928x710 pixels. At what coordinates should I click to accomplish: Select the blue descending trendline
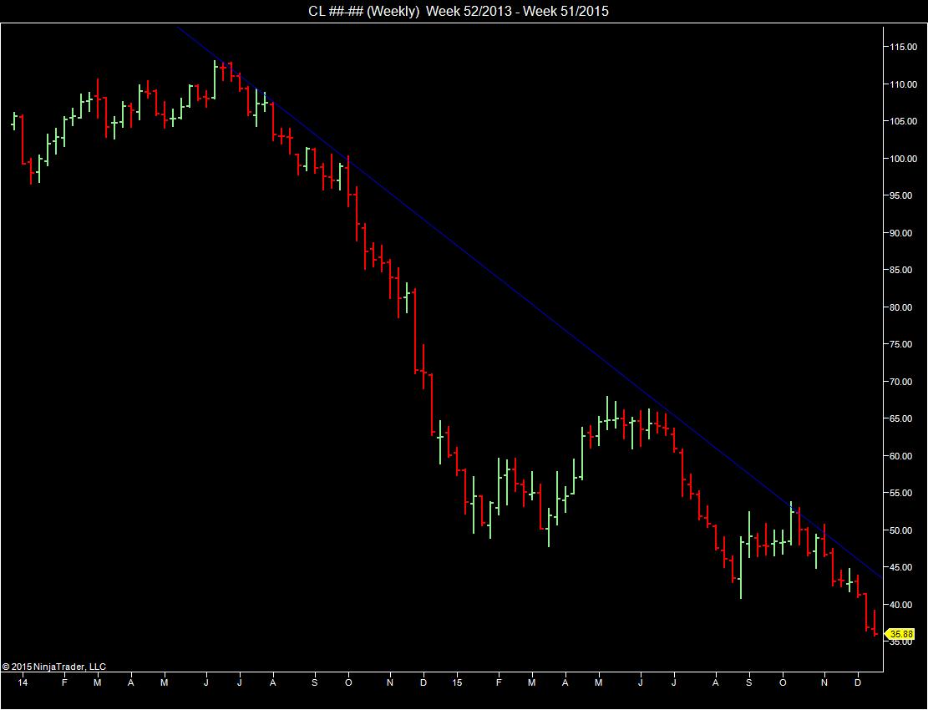click(x=530, y=303)
